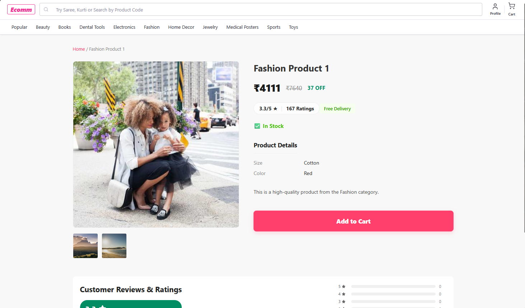Screen dimensions: 525x308
Task: Click the Ecomm logo
Action: pos(21,10)
